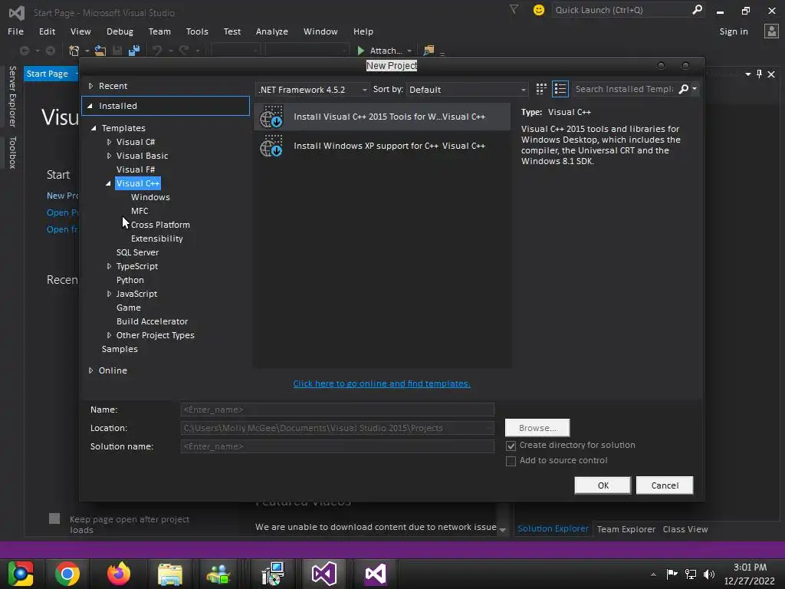This screenshot has width=785, height=589.
Task: Open the Tools menu
Action: (x=197, y=31)
